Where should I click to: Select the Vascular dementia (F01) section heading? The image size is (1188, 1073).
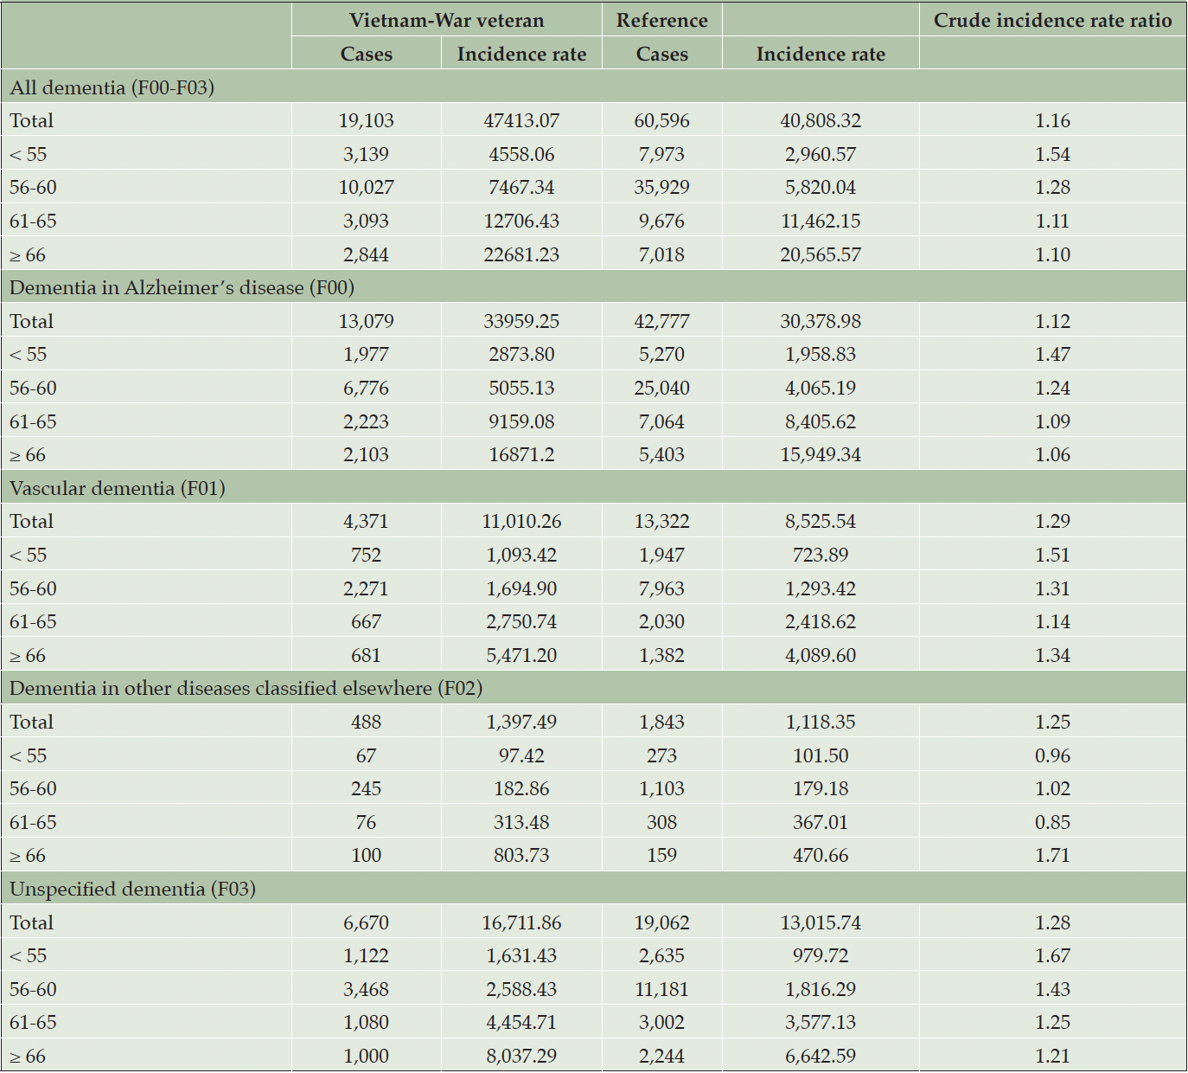click(117, 488)
